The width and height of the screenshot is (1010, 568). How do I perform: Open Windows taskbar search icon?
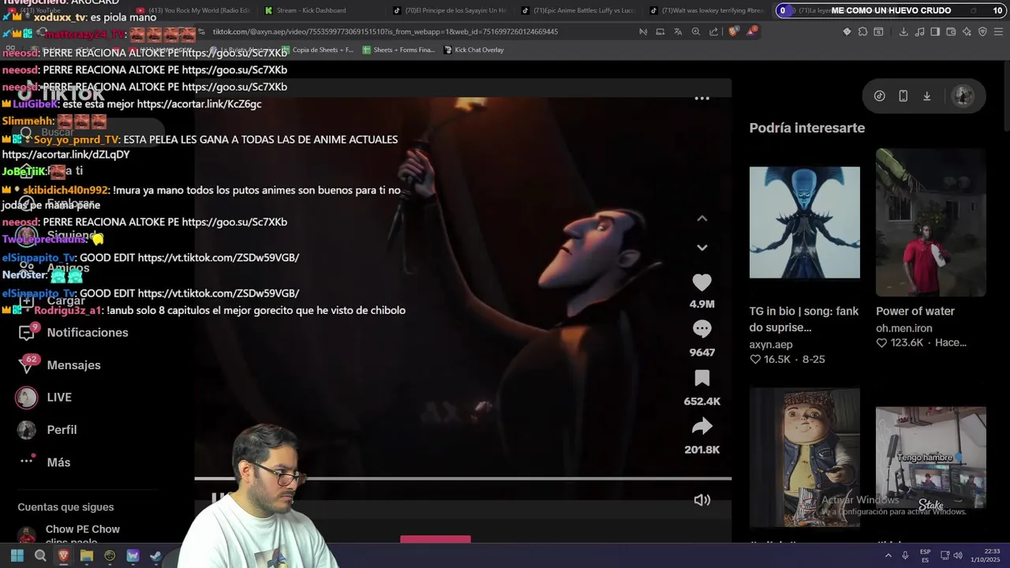(40, 556)
